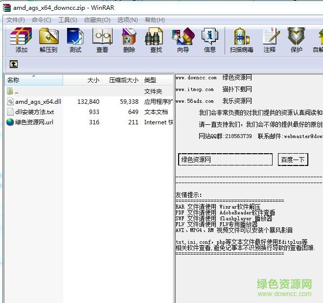Open the 查看 (View) toolbar icon
This screenshot has width=323, height=303.
pyautogui.click(x=102, y=39)
